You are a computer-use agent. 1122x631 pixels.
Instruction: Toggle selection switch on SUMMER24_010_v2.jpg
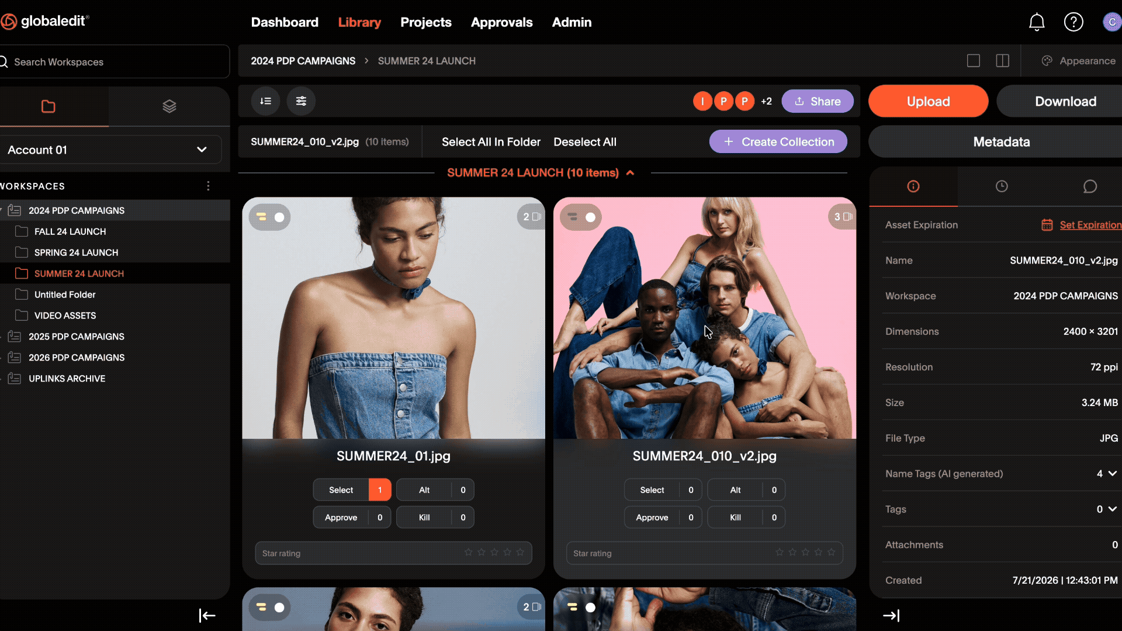coord(581,217)
